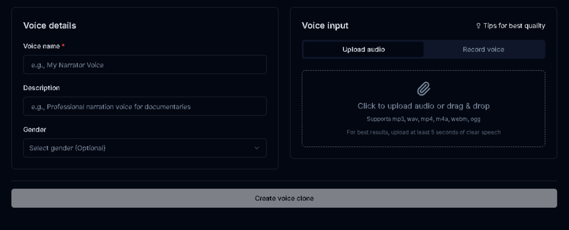Click the 5 seconds clear speech hint
The width and height of the screenshot is (569, 230).
[423, 132]
